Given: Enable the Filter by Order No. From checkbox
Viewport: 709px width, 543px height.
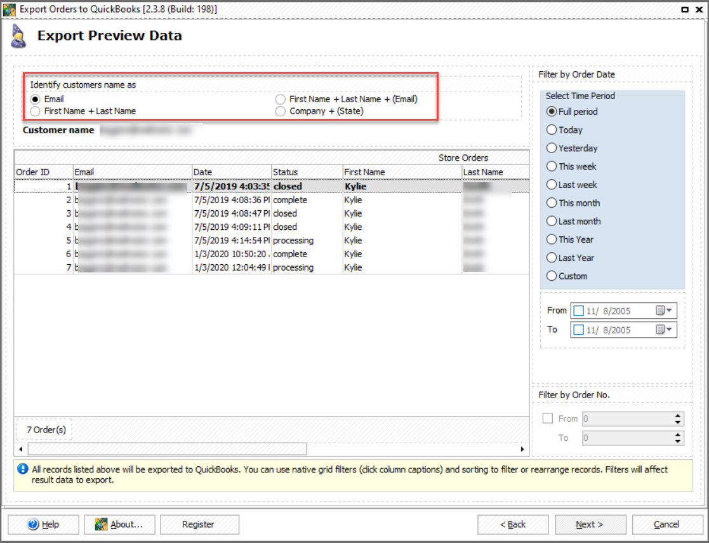Looking at the screenshot, I should coord(548,418).
